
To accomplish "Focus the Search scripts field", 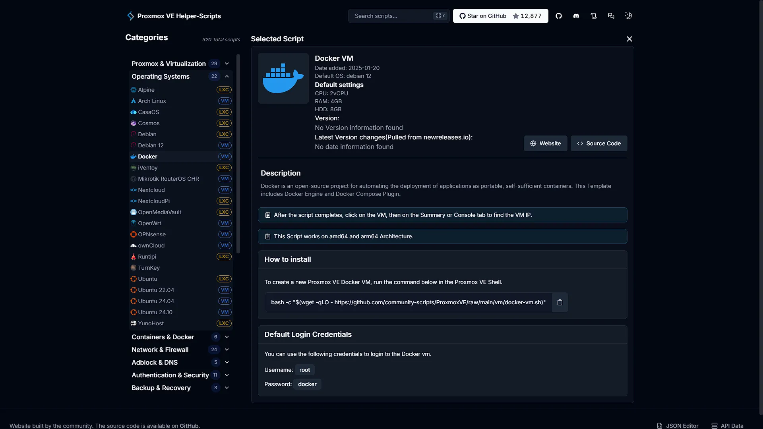I will (399, 16).
